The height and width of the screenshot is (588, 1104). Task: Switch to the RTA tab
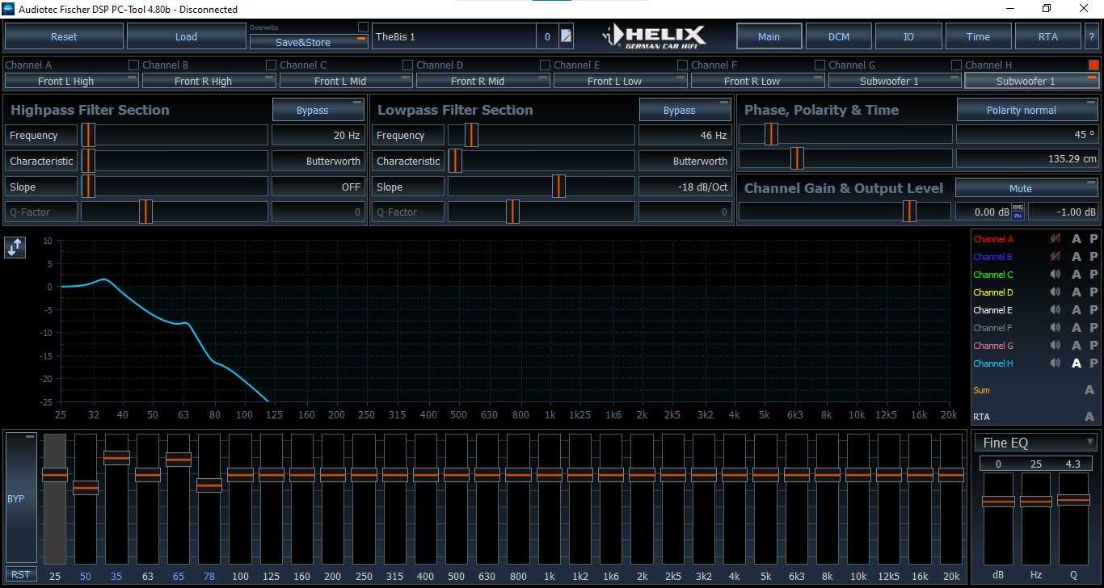[1048, 36]
